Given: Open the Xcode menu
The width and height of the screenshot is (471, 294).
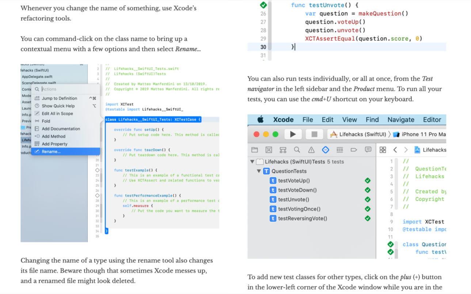Looking at the screenshot, I should click(283, 120).
